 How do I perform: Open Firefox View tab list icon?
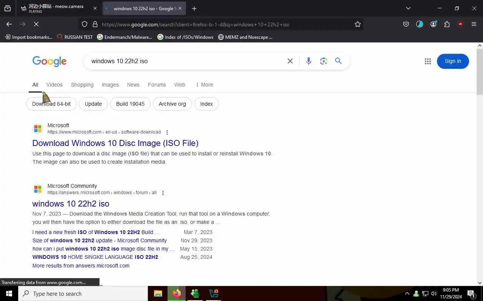(x=8, y=8)
